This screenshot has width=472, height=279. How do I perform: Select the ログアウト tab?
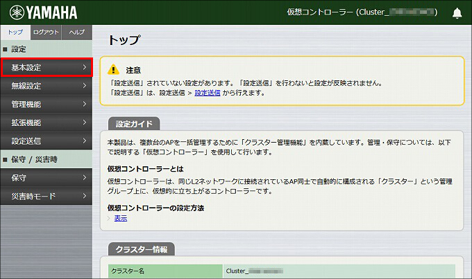[46, 32]
